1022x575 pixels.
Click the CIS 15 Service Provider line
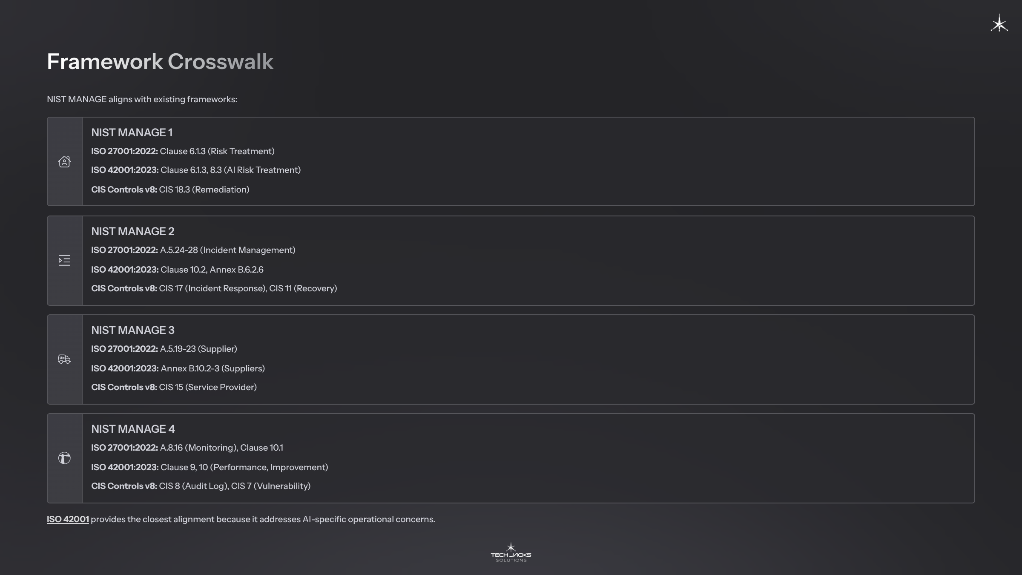pyautogui.click(x=174, y=387)
